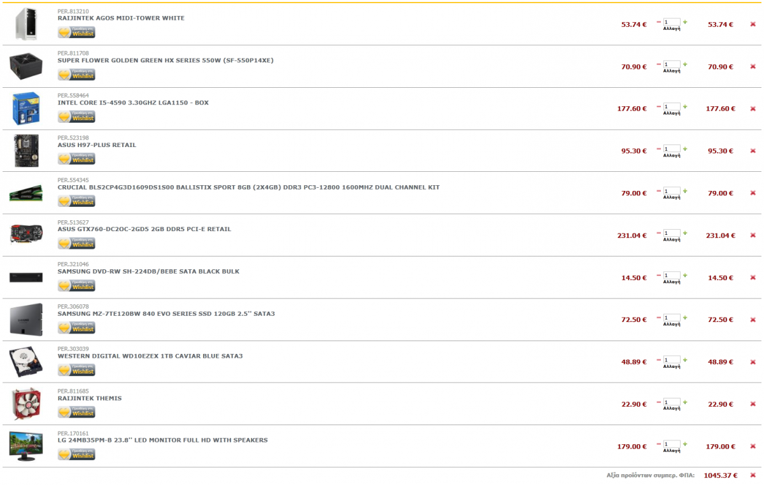Click Αλλαγή under ASUS GTX760 quantity
This screenshot has width=764, height=485.
coord(672,240)
